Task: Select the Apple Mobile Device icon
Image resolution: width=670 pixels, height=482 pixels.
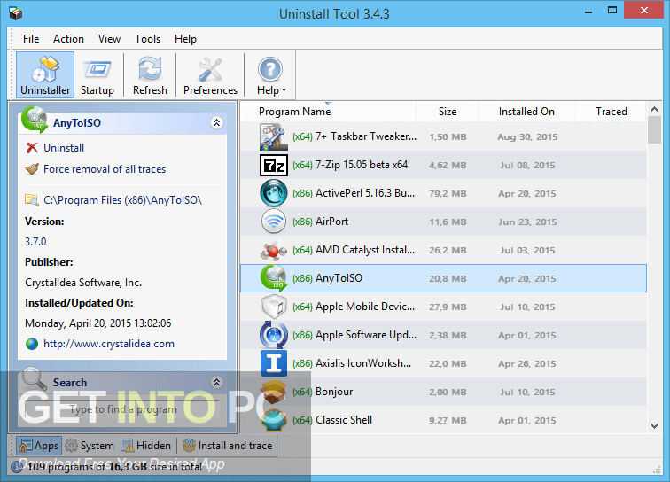Action: click(x=273, y=307)
